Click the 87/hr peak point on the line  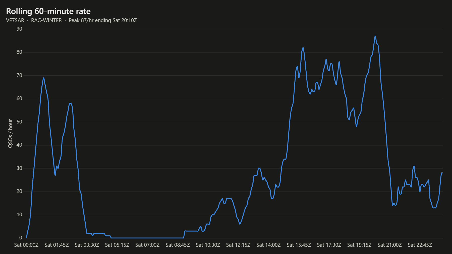(375, 36)
